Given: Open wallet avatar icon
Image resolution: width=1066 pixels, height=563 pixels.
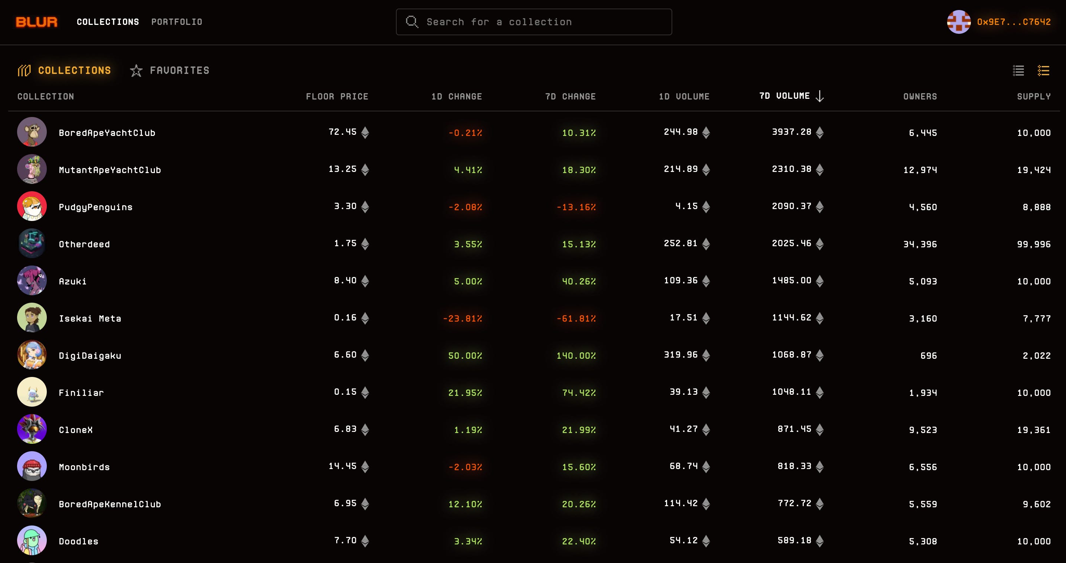Looking at the screenshot, I should click(x=959, y=22).
